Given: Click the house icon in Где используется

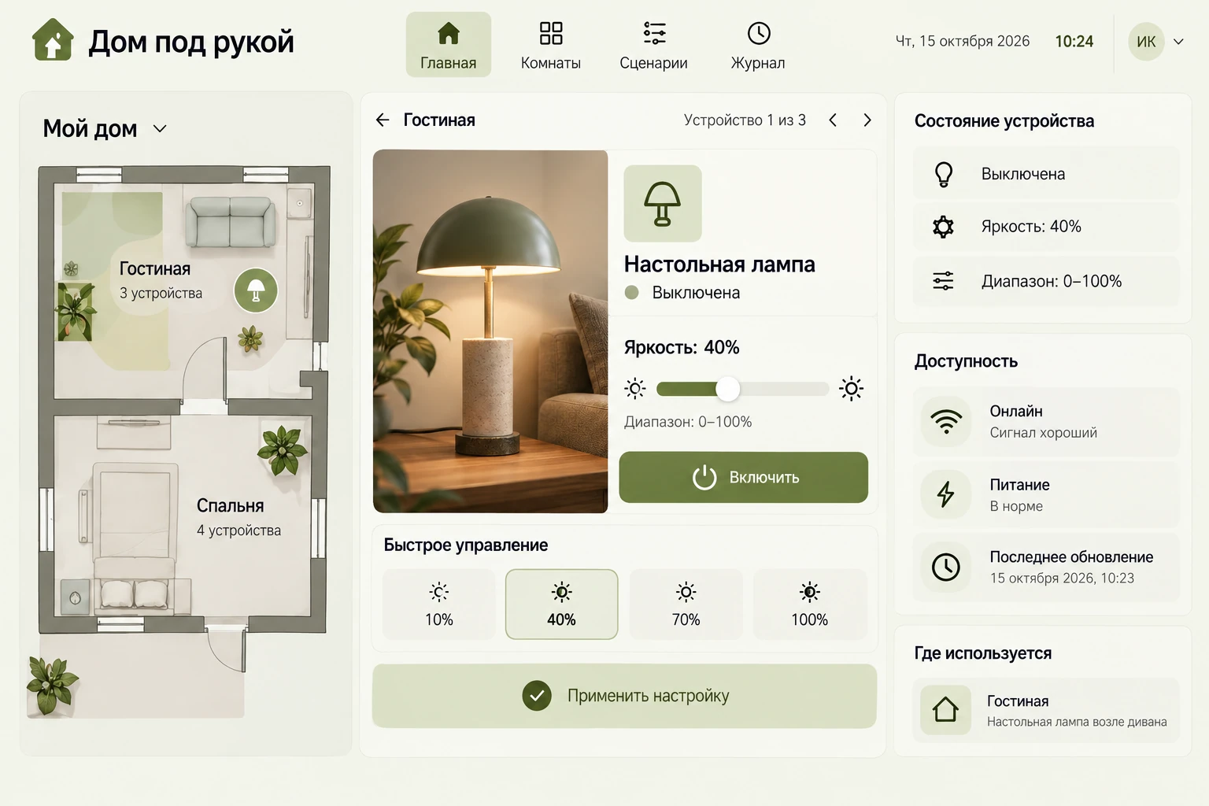Looking at the screenshot, I should coord(946,710).
